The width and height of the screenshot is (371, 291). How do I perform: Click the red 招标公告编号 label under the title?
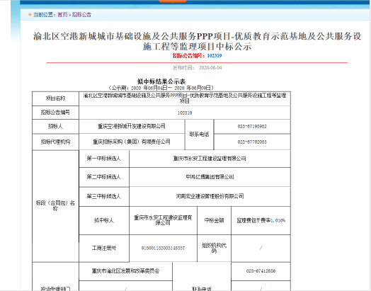click(x=188, y=56)
